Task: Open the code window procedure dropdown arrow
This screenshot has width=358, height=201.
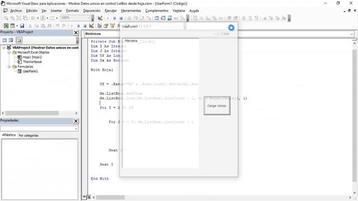Action: (352, 34)
